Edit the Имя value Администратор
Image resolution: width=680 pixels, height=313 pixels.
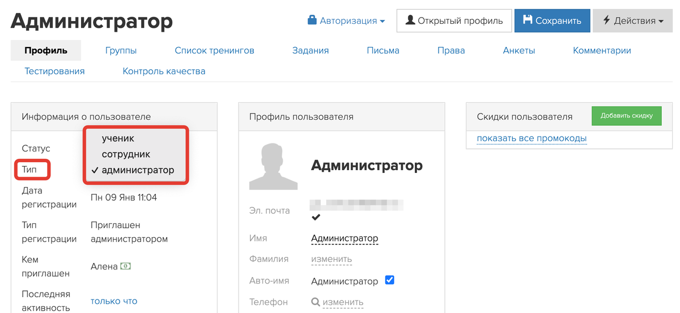point(345,239)
